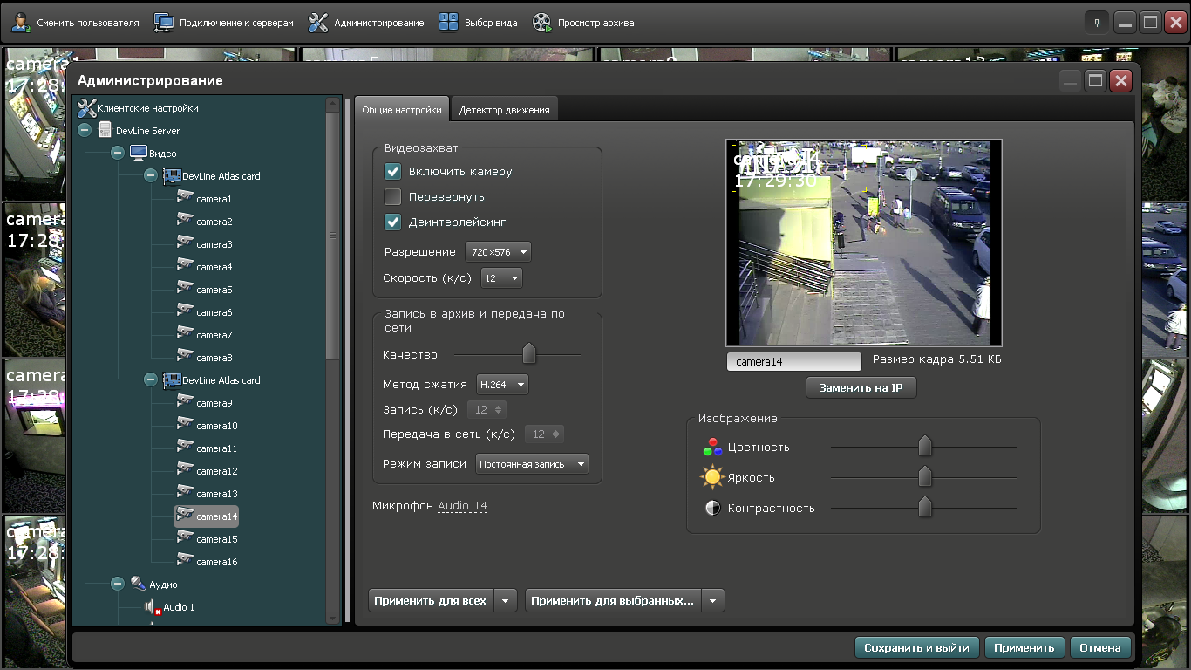This screenshot has width=1191, height=670.
Task: Click the Administration wrench icon
Action: [x=318, y=23]
